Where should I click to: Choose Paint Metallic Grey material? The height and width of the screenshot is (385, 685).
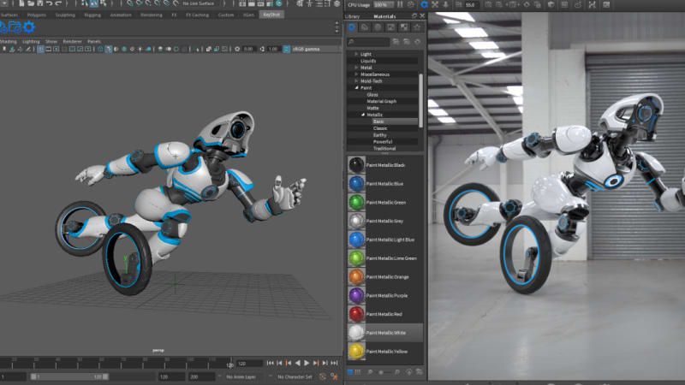point(384,221)
